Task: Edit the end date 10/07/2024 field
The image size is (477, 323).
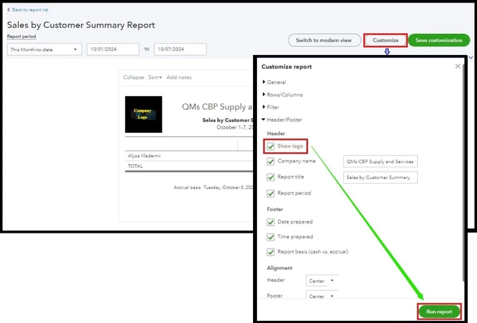Action: tap(180, 49)
